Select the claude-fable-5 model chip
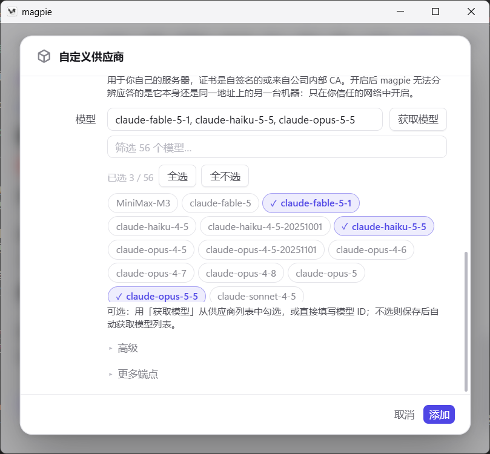The width and height of the screenshot is (490, 454). pyautogui.click(x=220, y=203)
